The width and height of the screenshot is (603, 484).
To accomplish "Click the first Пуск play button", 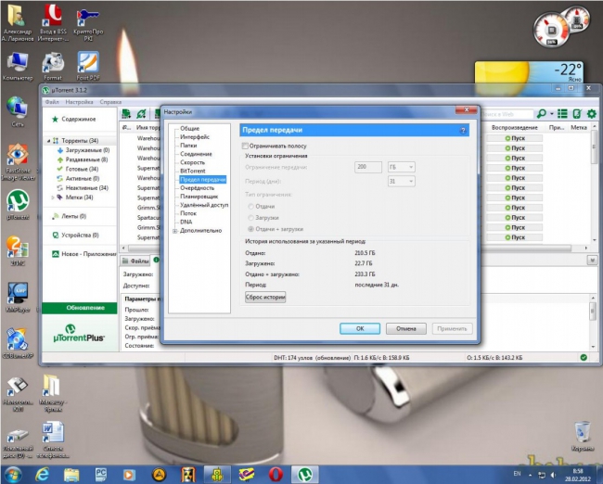I will pyautogui.click(x=515, y=138).
